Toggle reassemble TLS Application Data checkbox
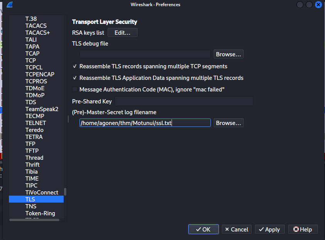This screenshot has width=325, height=240. (x=75, y=78)
